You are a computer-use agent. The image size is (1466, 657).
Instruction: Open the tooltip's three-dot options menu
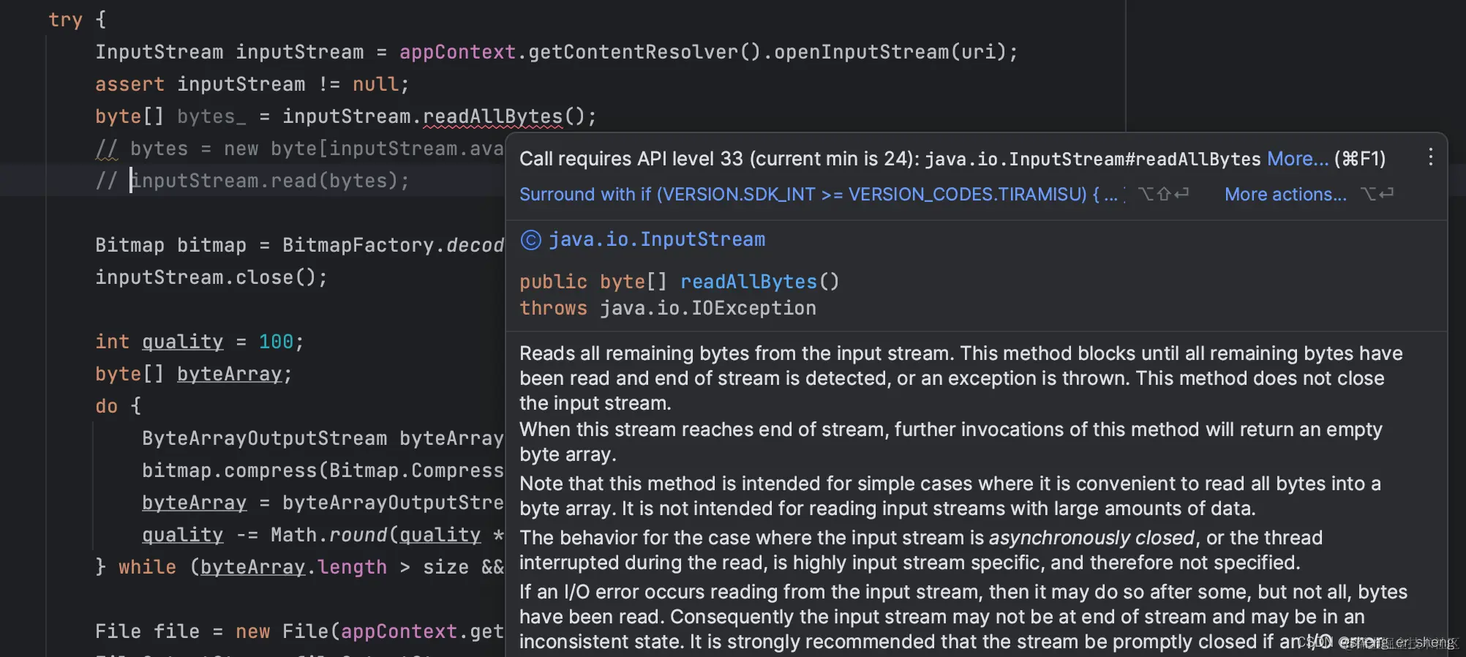tap(1430, 157)
